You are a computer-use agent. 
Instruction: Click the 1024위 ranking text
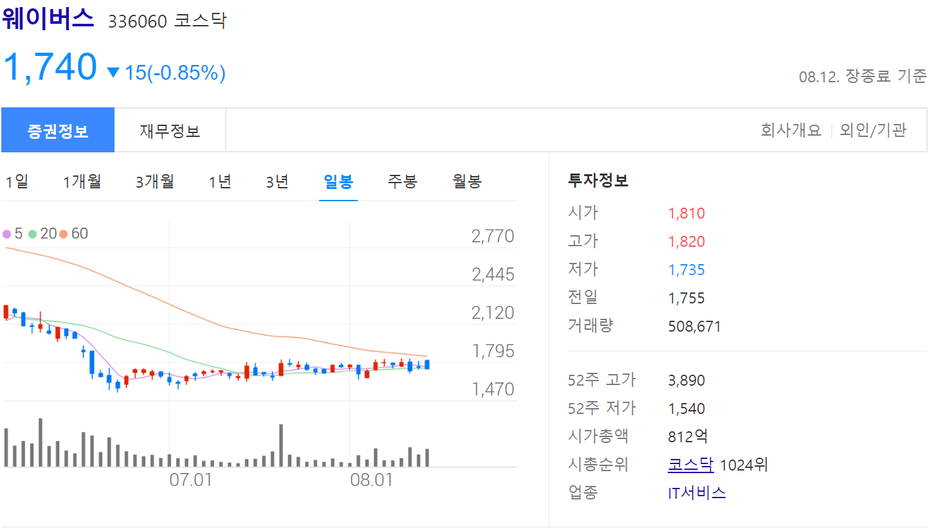744,465
